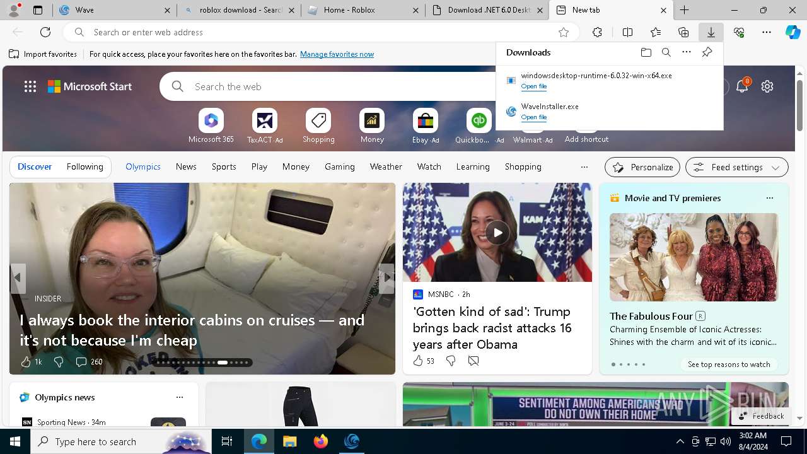Toggle split screen view icon
This screenshot has height=454, width=807.
point(627,32)
